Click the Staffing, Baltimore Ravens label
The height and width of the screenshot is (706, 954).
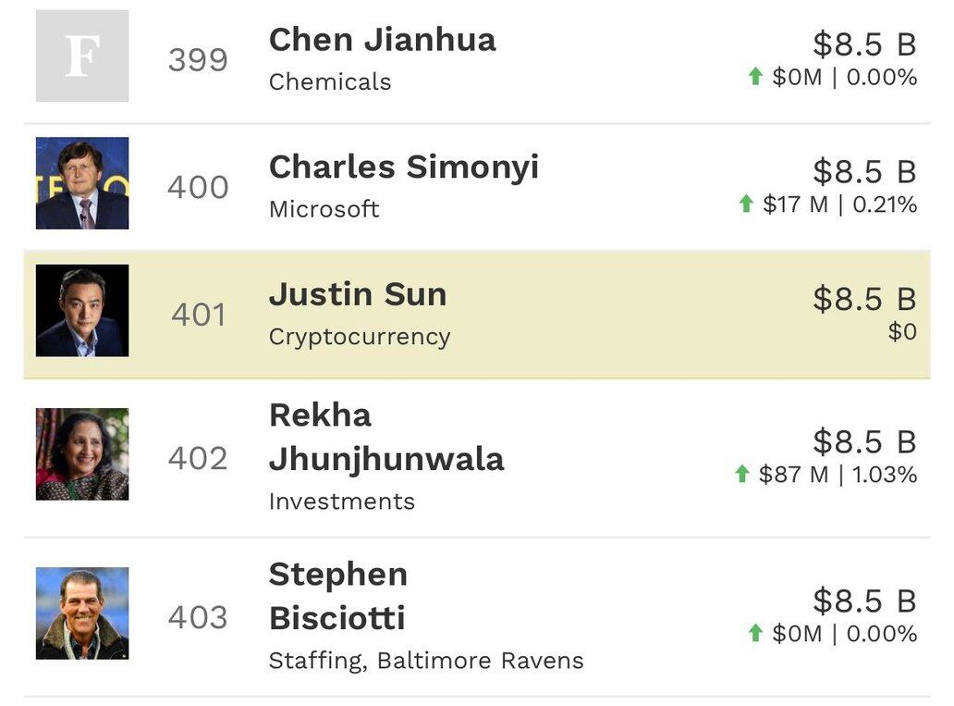pos(425,661)
